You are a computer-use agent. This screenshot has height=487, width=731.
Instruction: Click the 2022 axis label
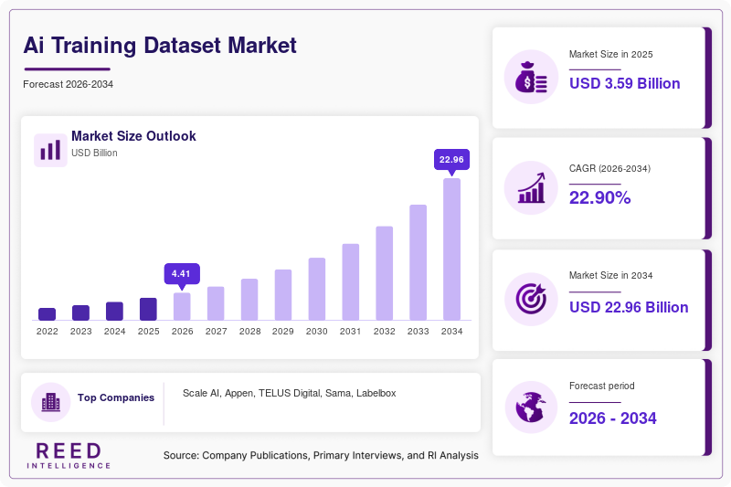[48, 332]
